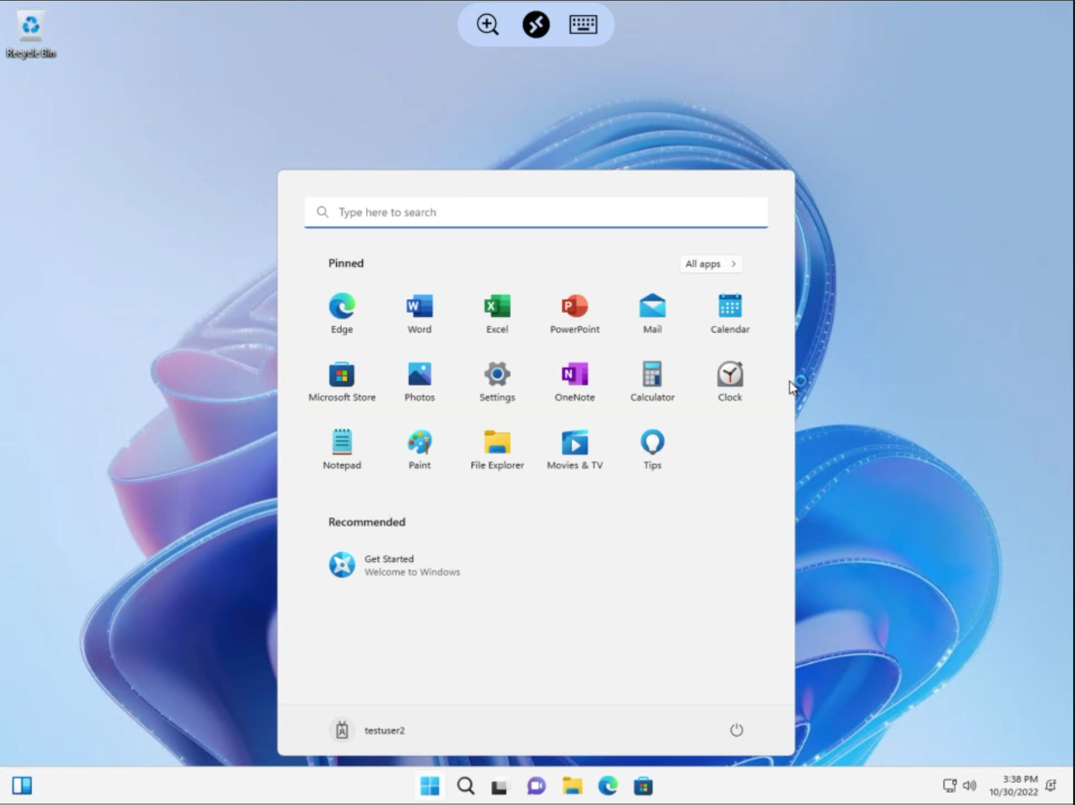Open the Calculator app
The width and height of the screenshot is (1075, 805).
click(652, 381)
